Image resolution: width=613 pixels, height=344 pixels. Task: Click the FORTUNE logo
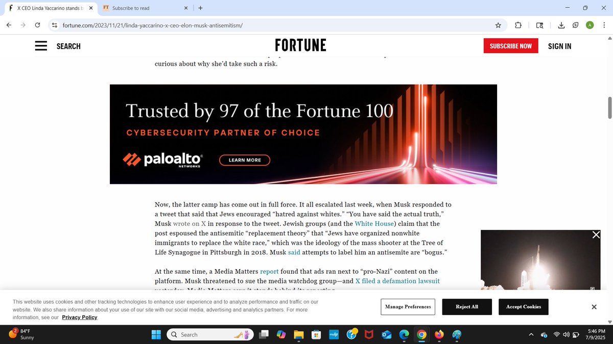300,45
